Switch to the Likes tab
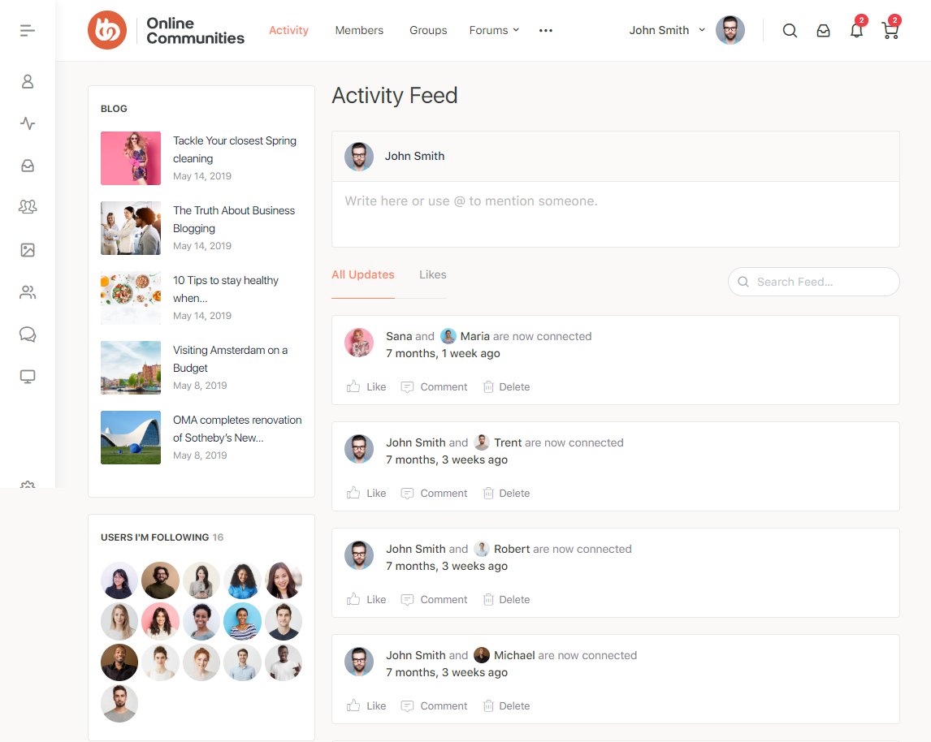The image size is (931, 742). point(432,274)
